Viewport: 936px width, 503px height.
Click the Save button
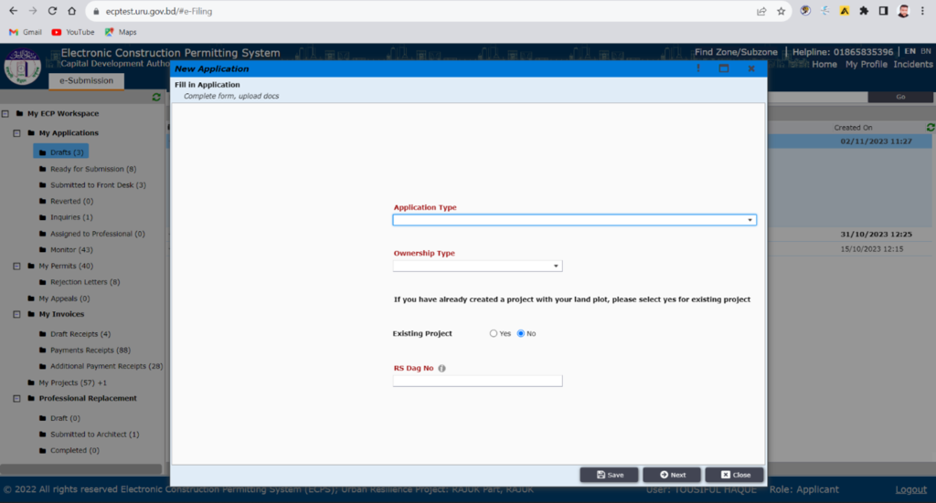pyautogui.click(x=609, y=475)
